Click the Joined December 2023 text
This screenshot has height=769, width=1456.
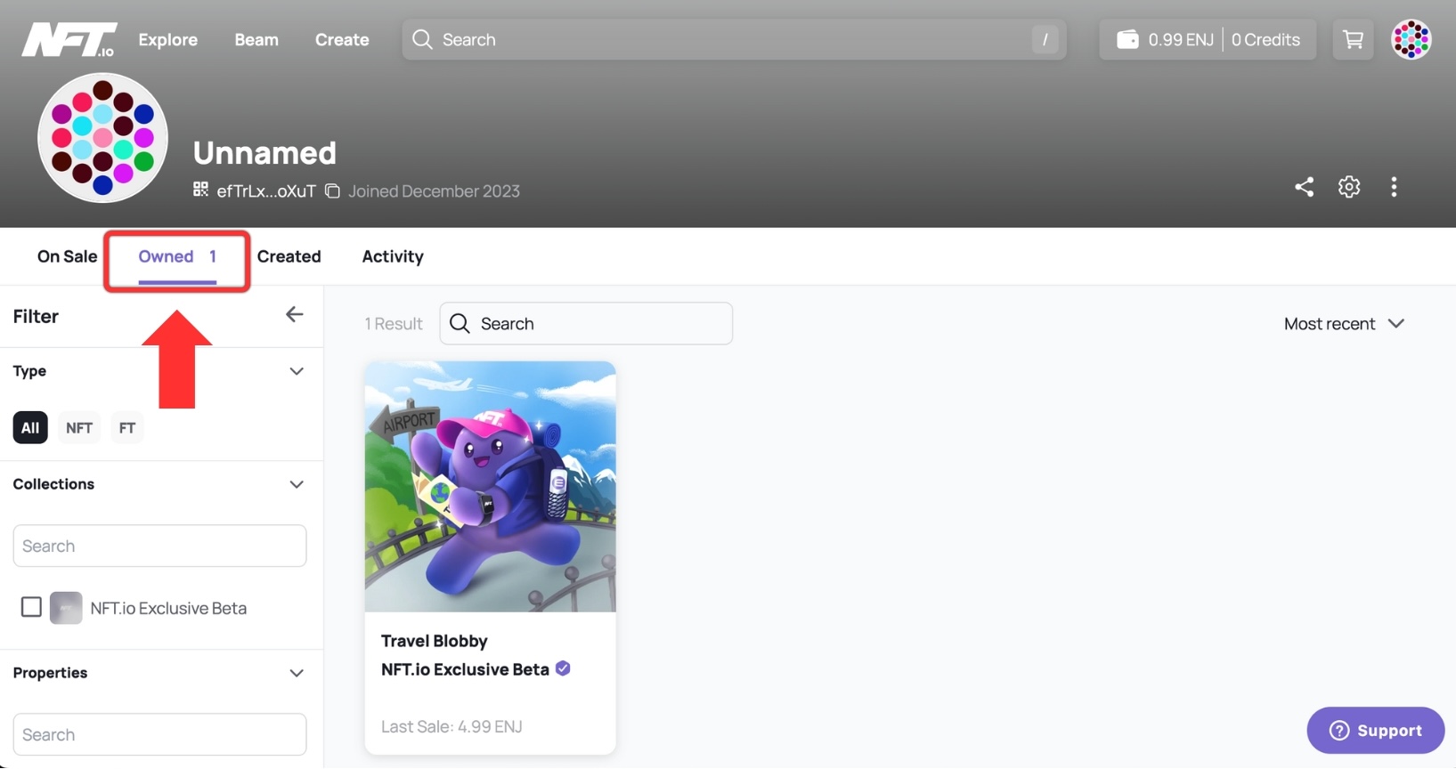tap(434, 190)
